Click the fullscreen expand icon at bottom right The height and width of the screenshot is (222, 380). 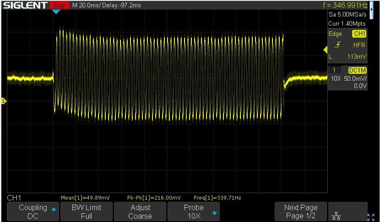[371, 217]
